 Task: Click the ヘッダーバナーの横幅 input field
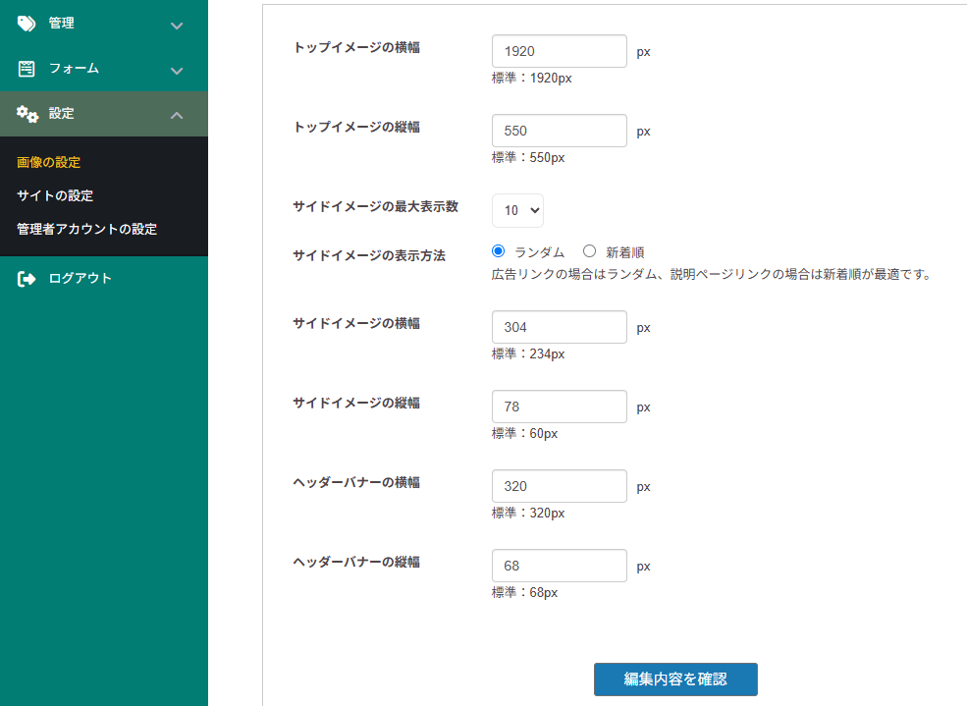pos(560,486)
